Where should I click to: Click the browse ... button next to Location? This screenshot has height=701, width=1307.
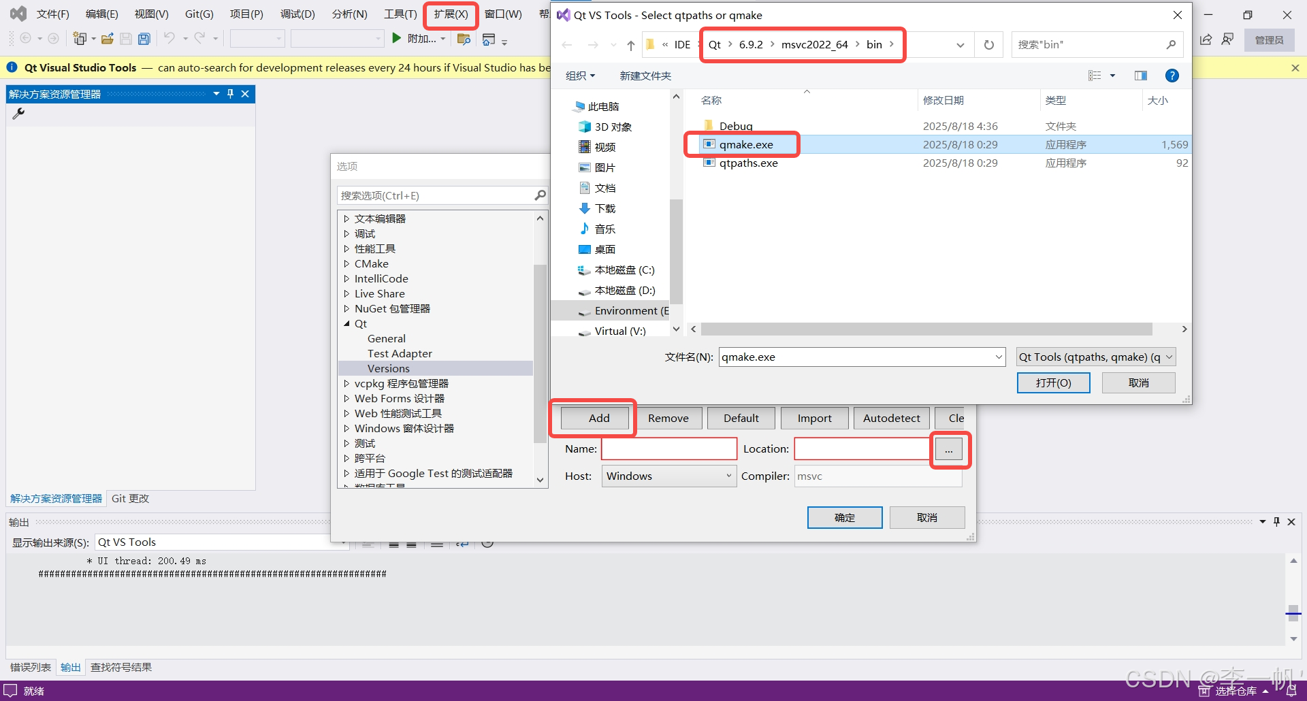[x=948, y=449]
